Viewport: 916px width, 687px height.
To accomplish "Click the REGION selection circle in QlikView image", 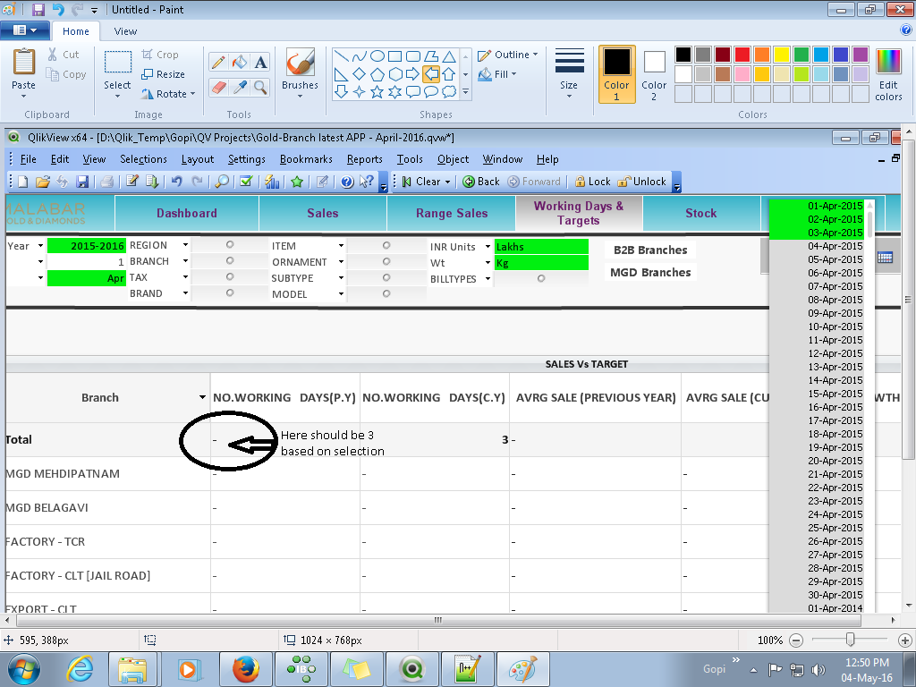I will (x=230, y=244).
